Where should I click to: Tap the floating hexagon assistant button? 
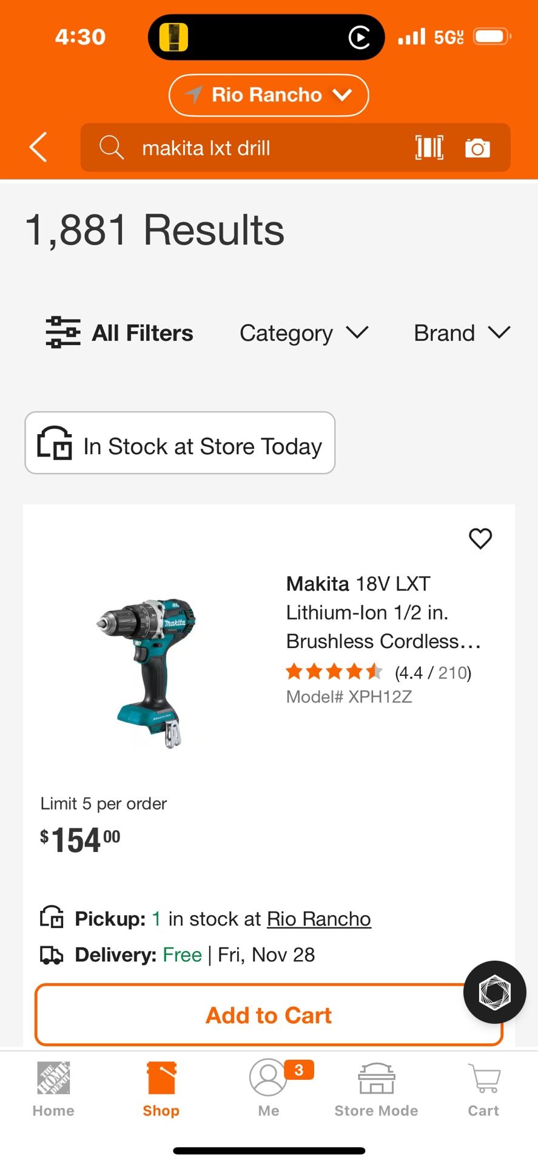[x=494, y=992]
